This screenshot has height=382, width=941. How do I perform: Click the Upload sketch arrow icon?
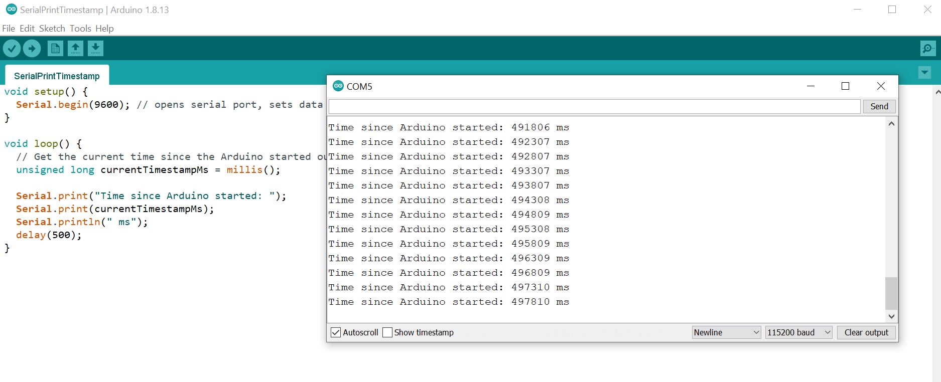(x=32, y=49)
